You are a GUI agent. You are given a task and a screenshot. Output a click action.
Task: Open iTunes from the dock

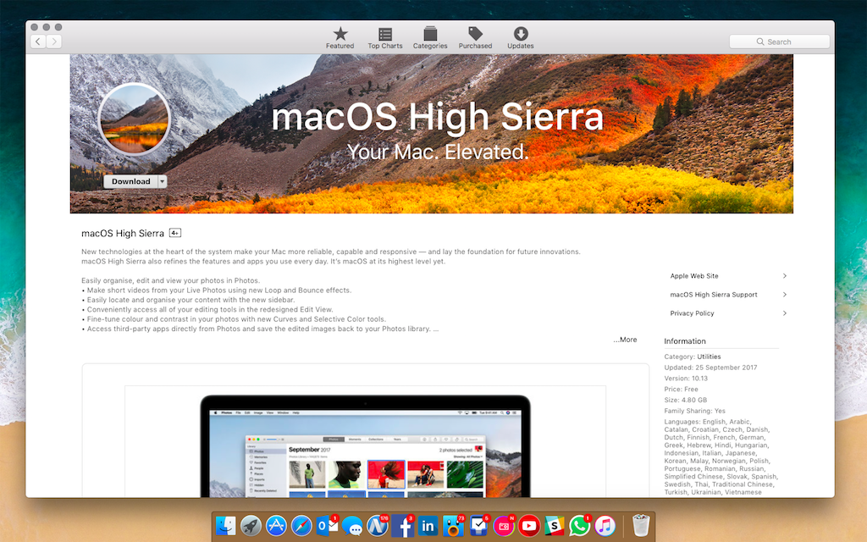(x=605, y=526)
